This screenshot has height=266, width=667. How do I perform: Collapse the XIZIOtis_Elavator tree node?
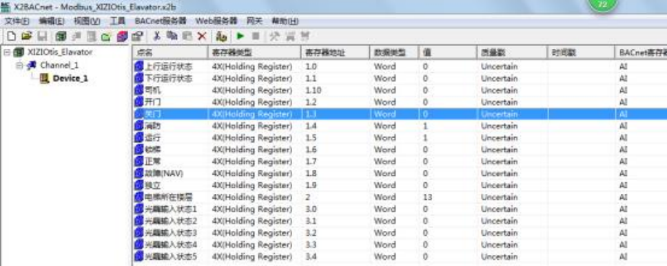(x=7, y=52)
